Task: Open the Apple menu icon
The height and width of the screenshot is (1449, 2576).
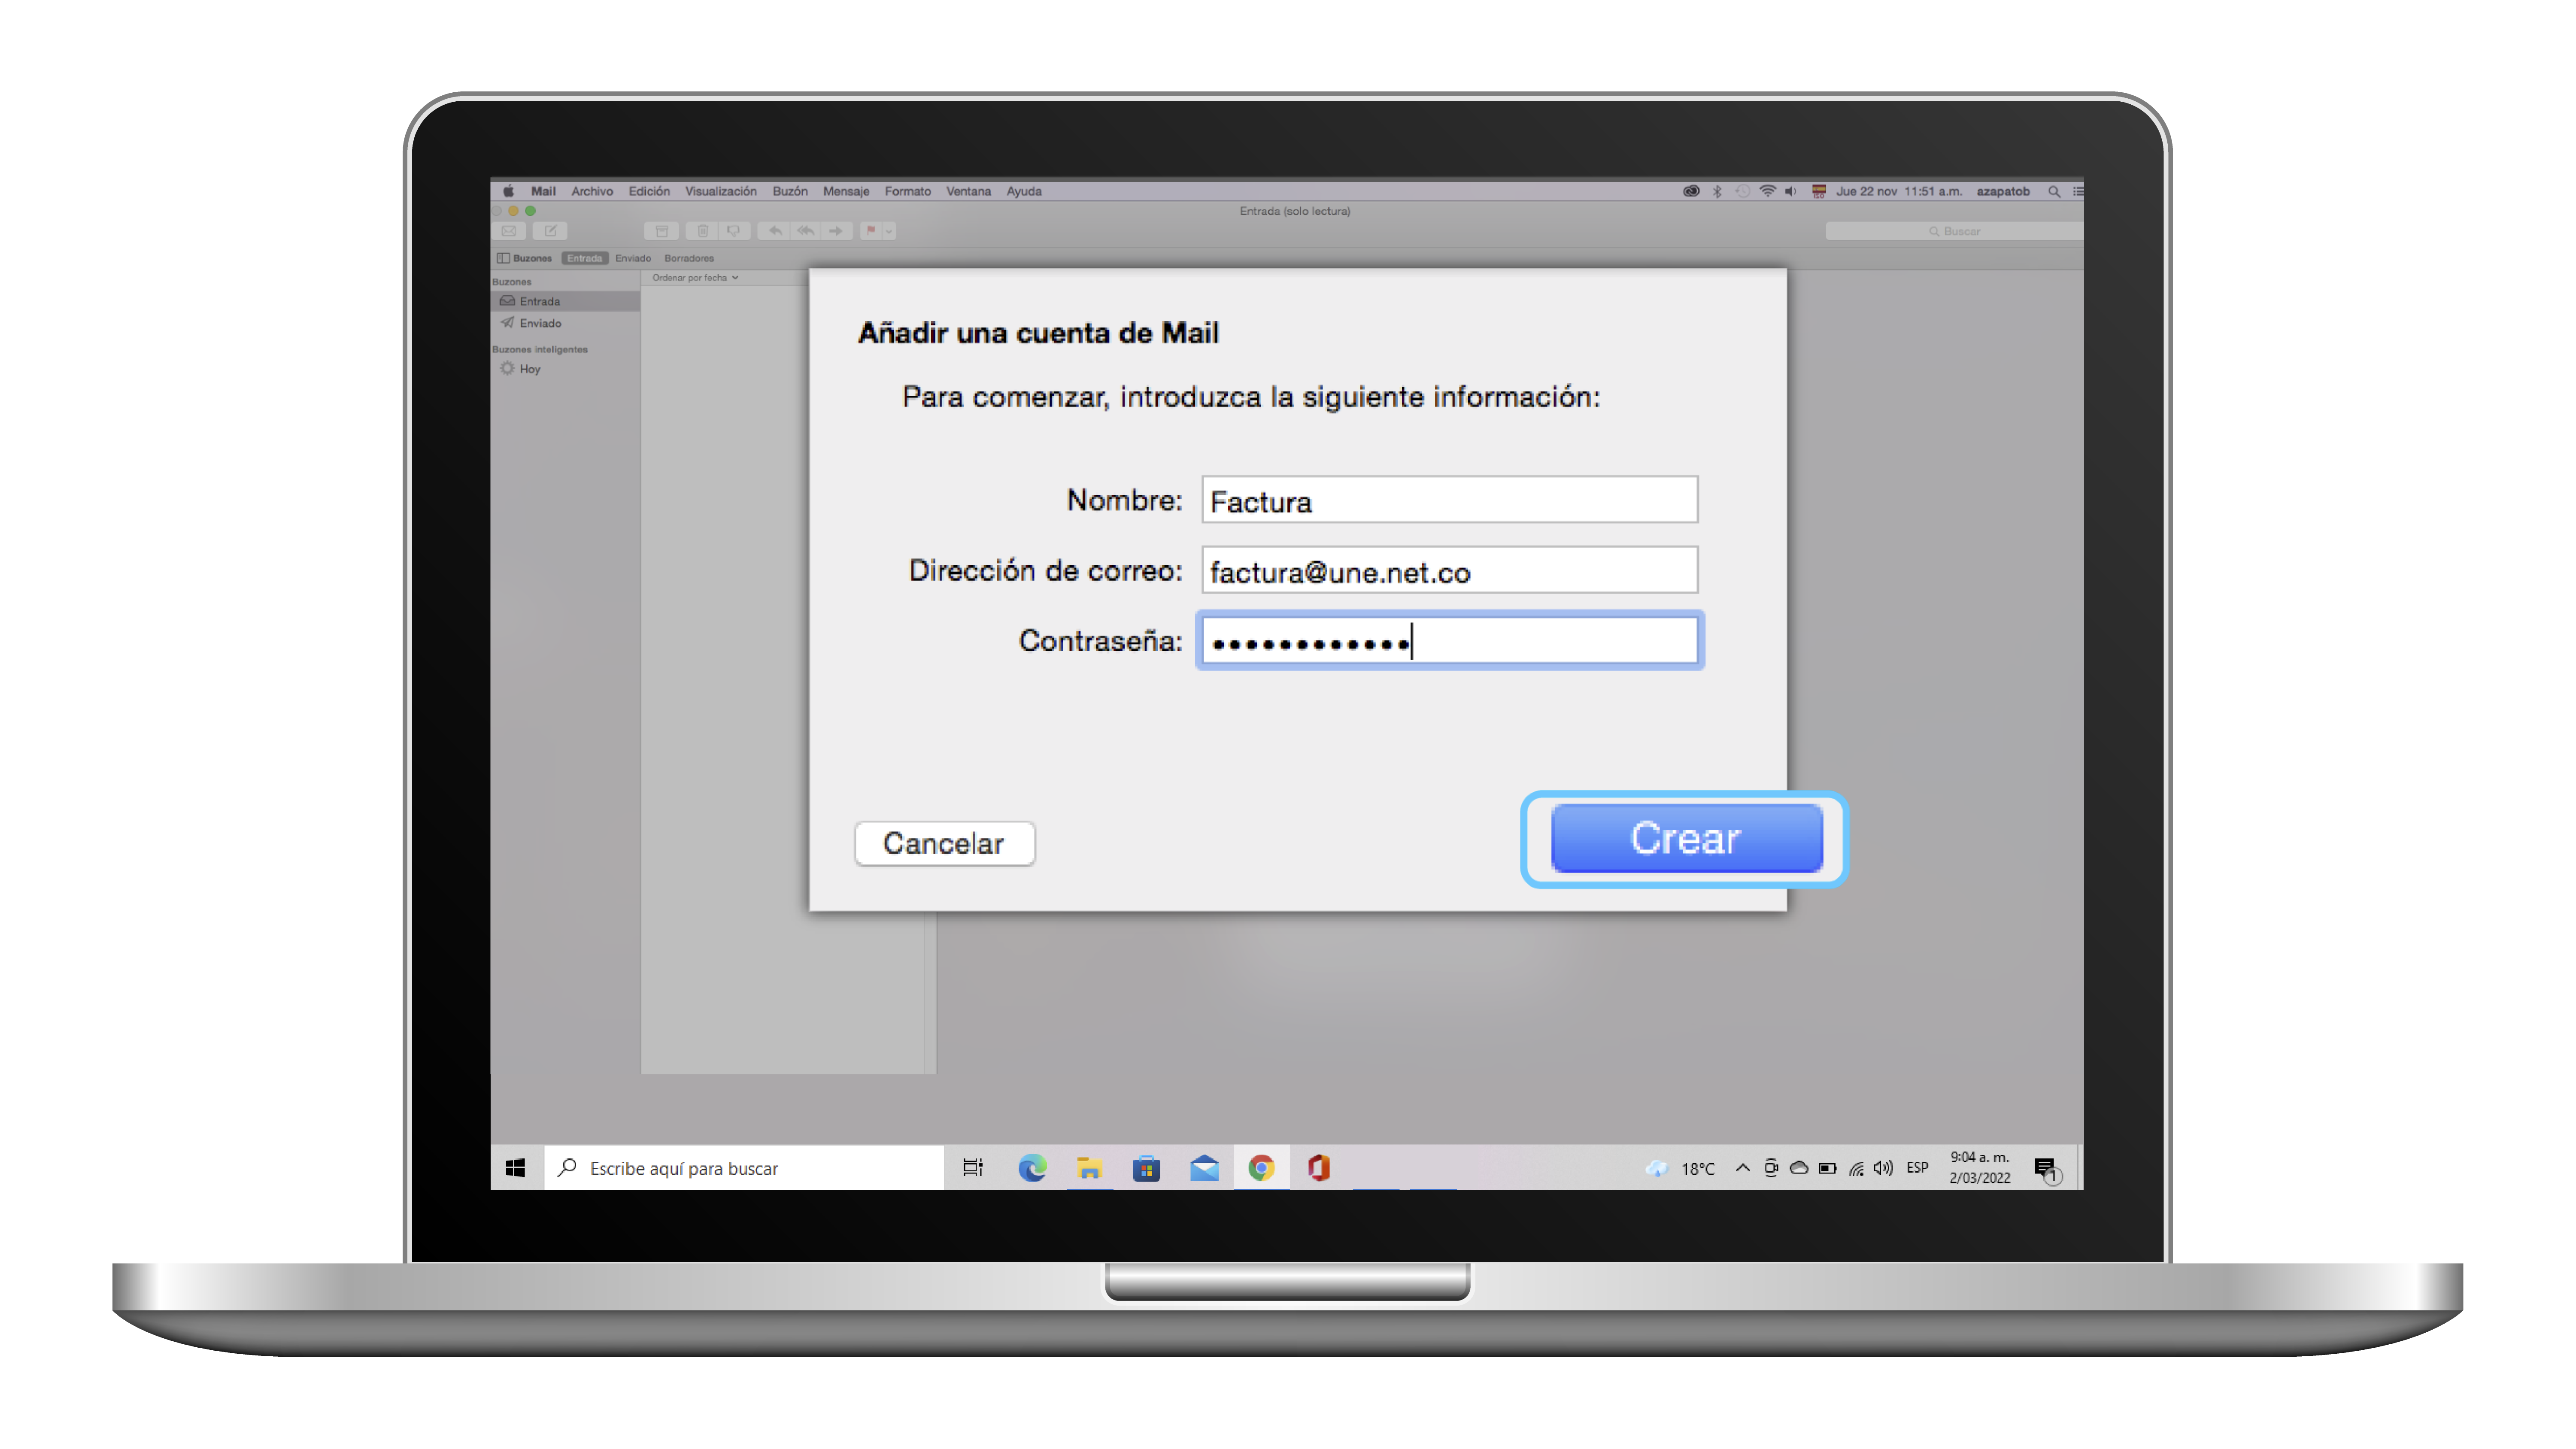Action: click(508, 191)
